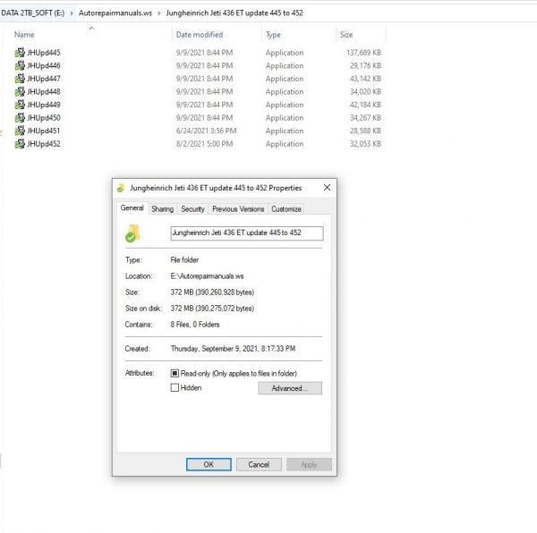Open the Customize tab
The height and width of the screenshot is (533, 537).
[x=286, y=209]
